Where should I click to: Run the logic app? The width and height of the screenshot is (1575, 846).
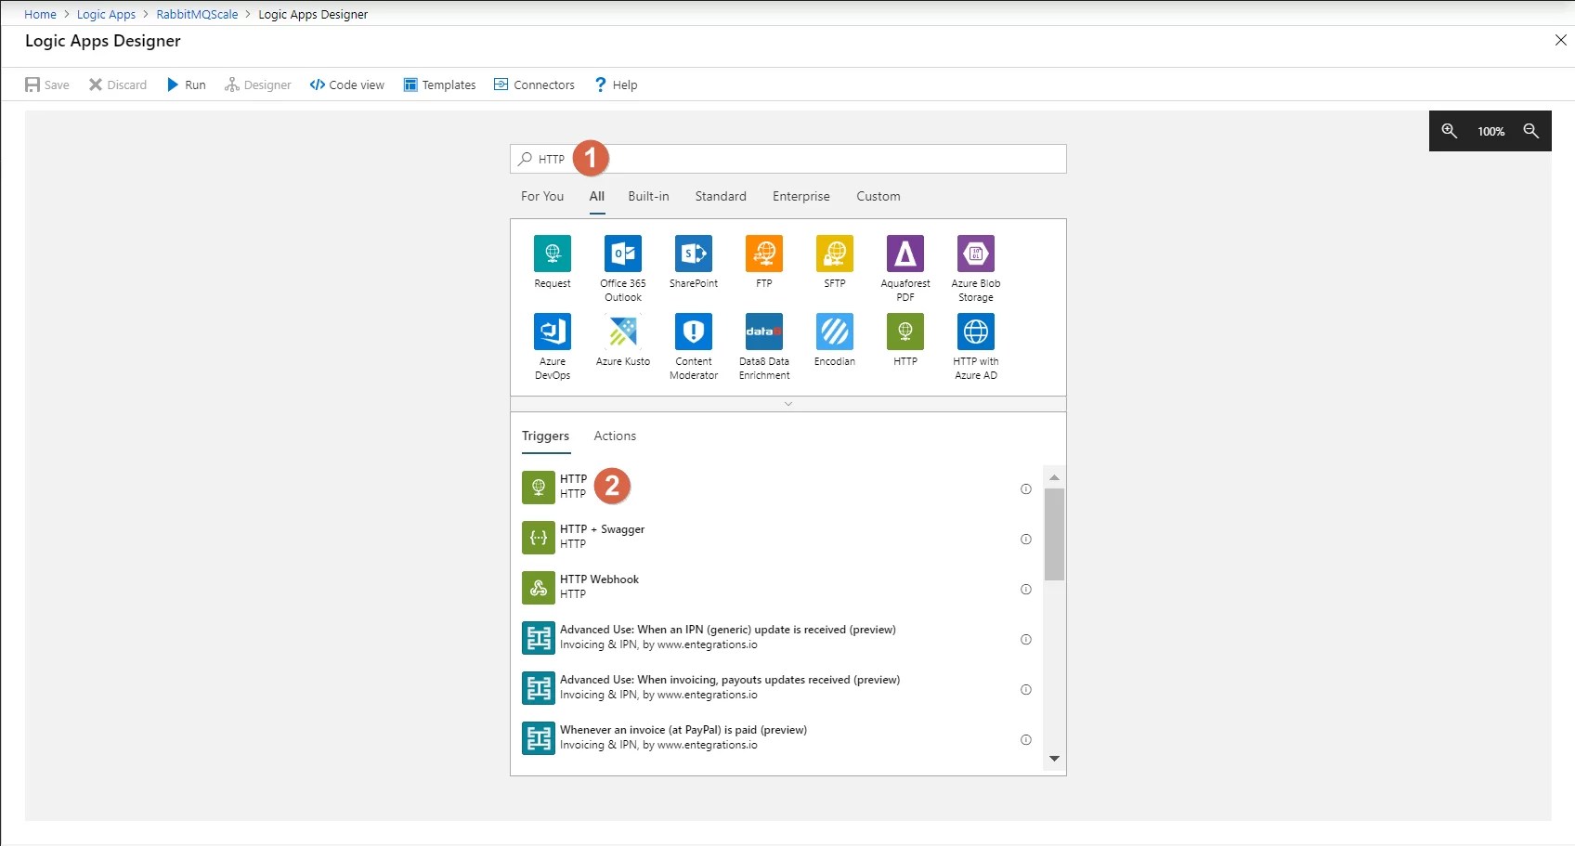[186, 85]
